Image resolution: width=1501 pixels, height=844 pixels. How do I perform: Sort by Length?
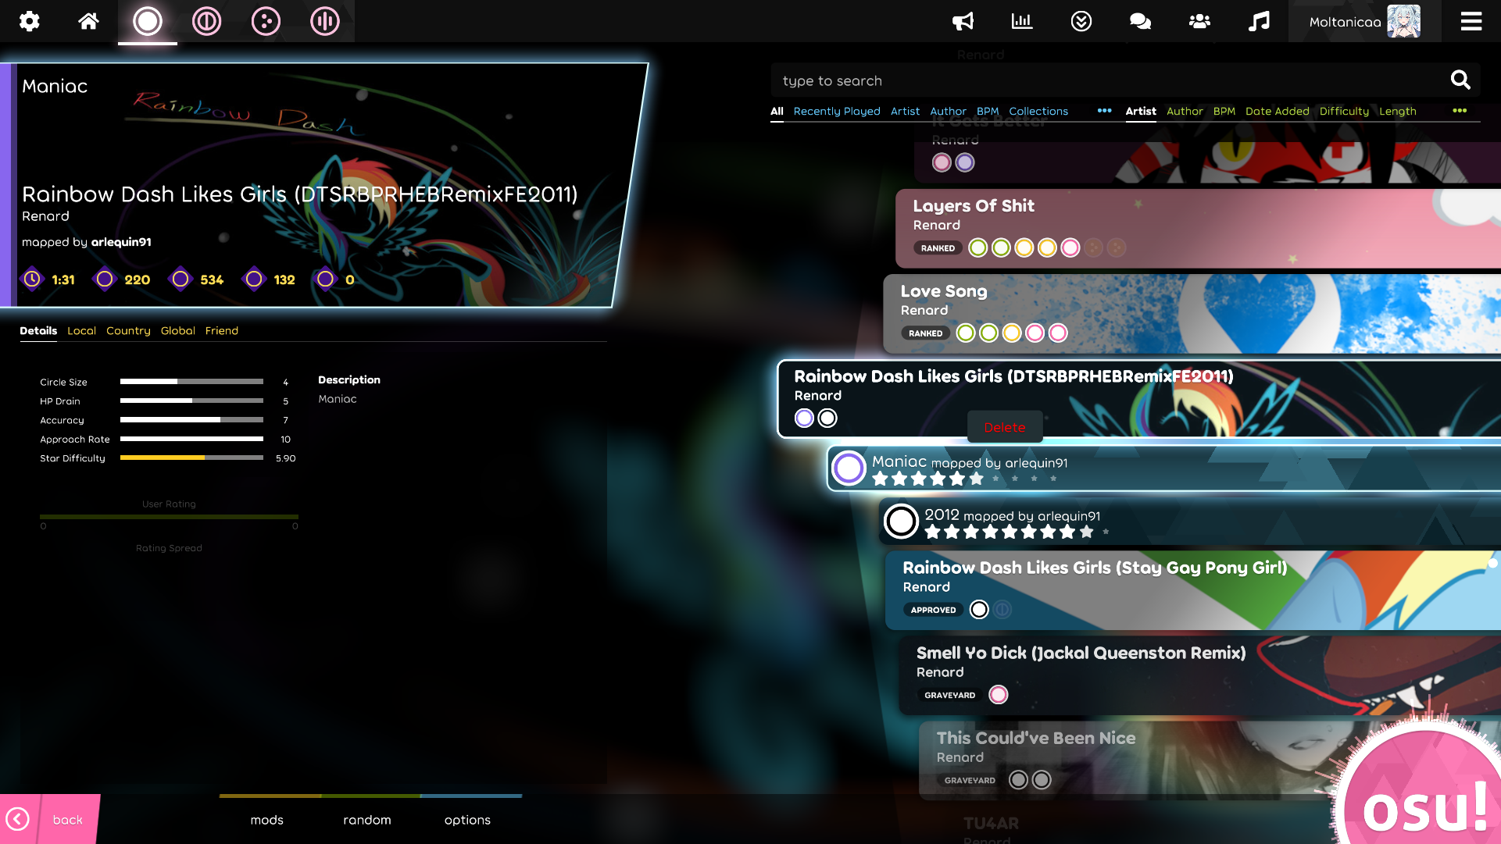(x=1398, y=112)
